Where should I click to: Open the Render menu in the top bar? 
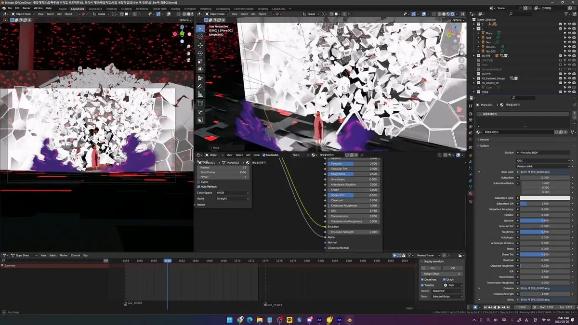point(27,8)
